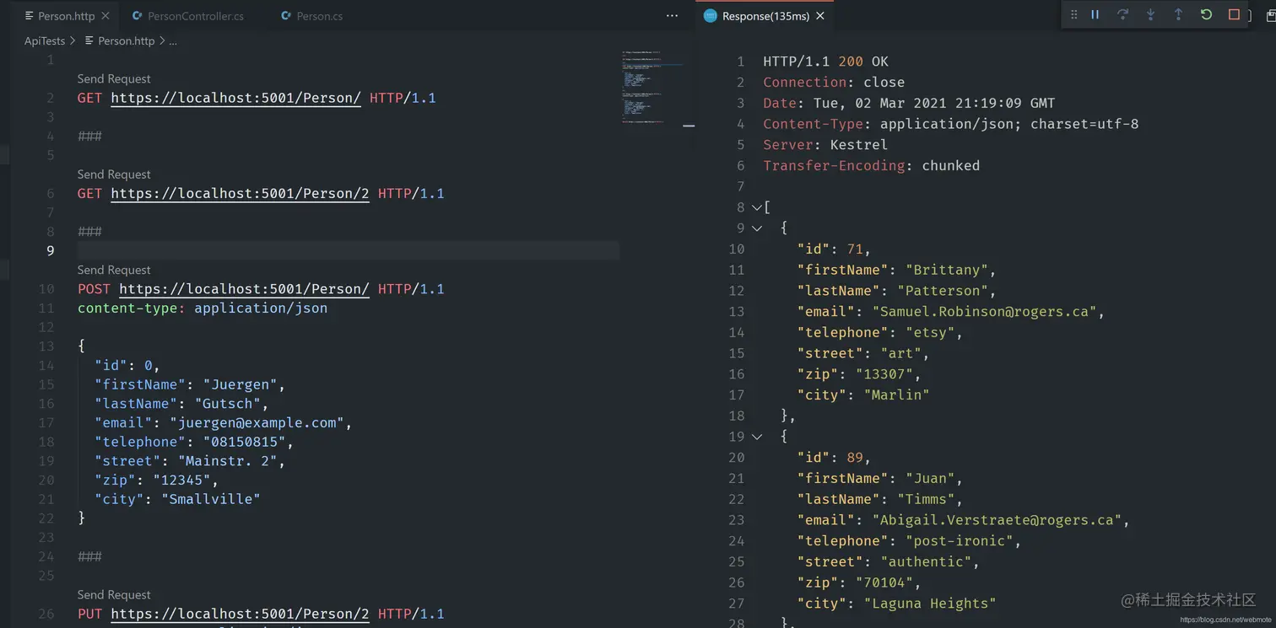Send Request for POST /Person/

(114, 270)
